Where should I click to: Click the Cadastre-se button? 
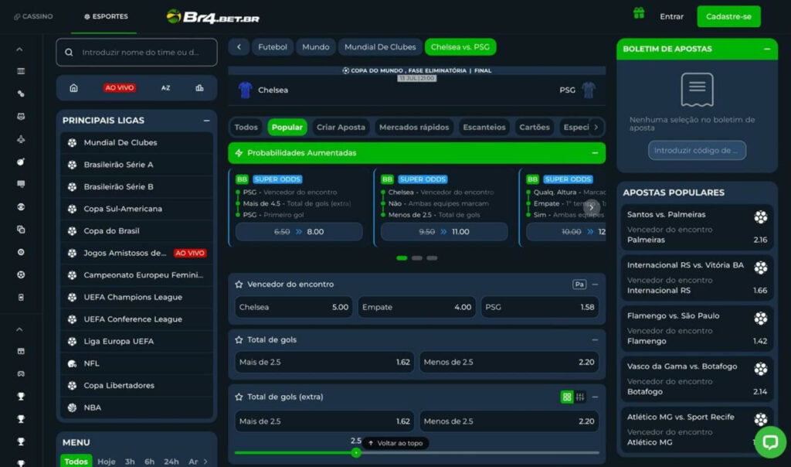728,17
